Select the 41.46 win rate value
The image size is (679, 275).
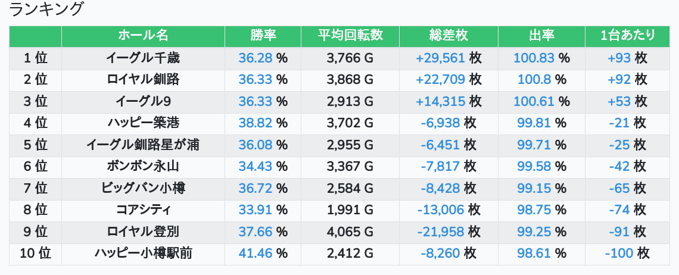[255, 254]
